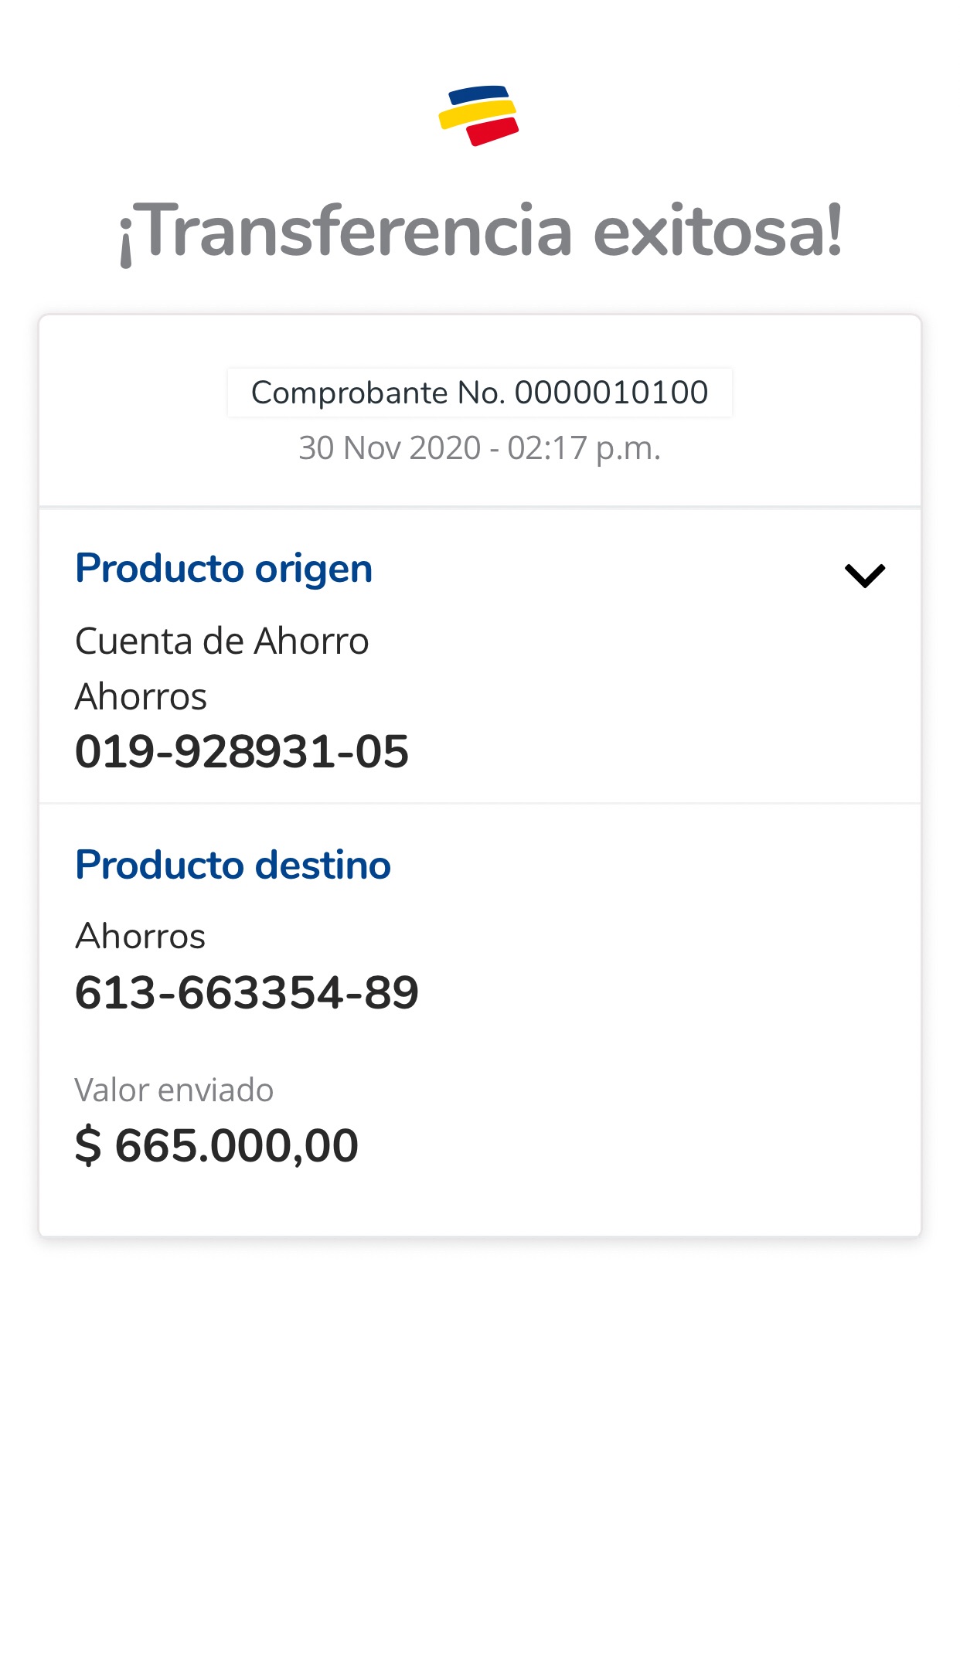Click the yellow stripe of the logo
The height and width of the screenshot is (1660, 960).
(478, 113)
